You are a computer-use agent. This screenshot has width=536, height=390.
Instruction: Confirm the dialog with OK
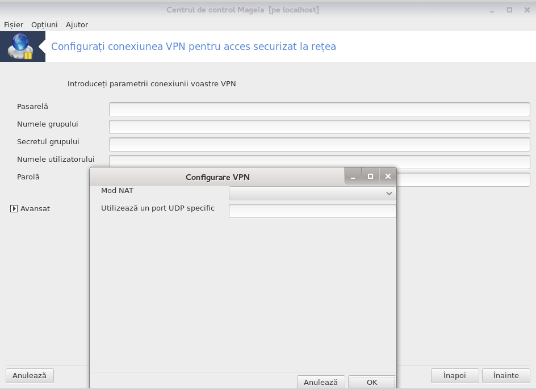pyautogui.click(x=372, y=382)
